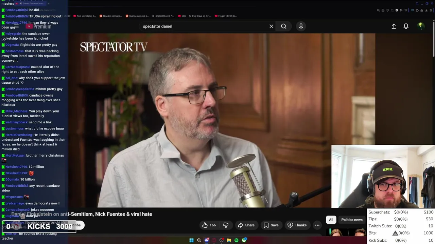Open the 'Nina Lin permane...' bookmark
The image size is (435, 244).
(110, 16)
